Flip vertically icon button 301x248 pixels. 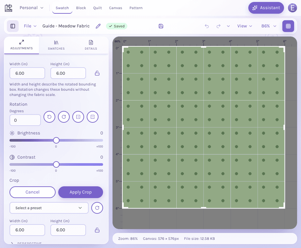93,117
